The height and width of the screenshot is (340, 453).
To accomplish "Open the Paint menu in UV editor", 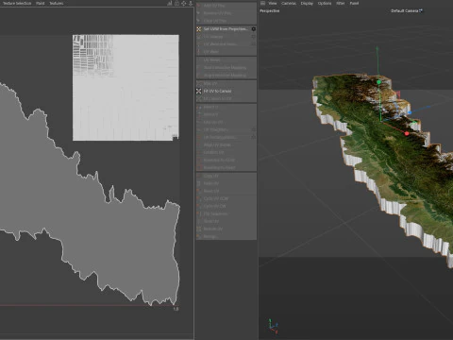I will tap(40, 3).
